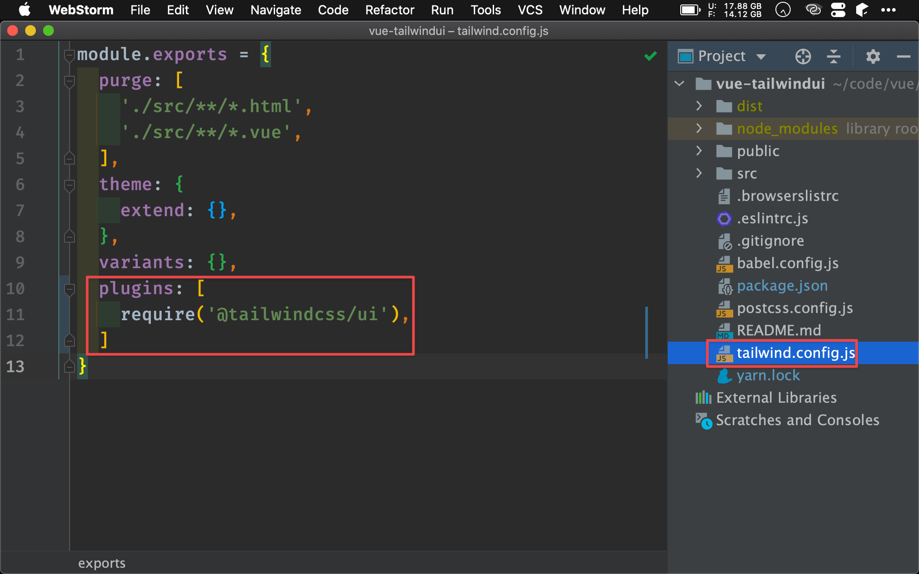Open the Refactor menu

point(389,10)
